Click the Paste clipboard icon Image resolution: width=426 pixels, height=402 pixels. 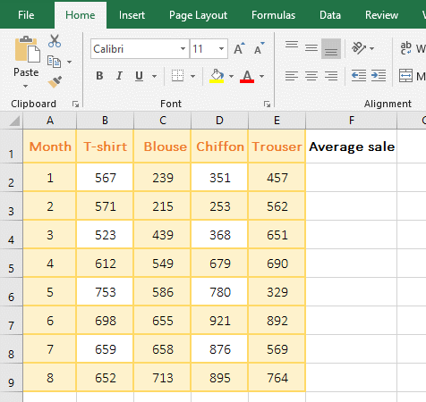pos(27,49)
